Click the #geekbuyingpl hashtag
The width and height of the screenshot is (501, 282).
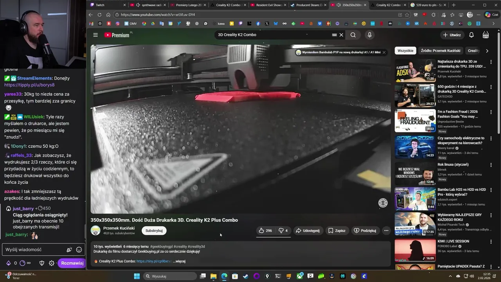162,246
